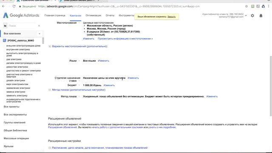The image size is (272, 153).
Task: Click узнать о них подробнее link
Action: 162,127
